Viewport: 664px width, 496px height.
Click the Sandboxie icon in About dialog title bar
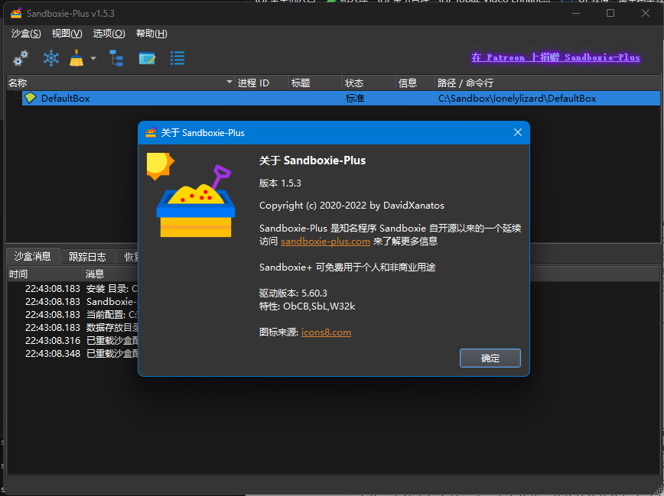(x=151, y=132)
